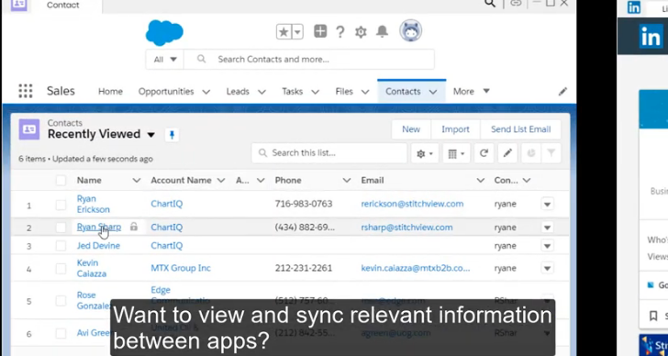Expand the Opportunities tab chevron
Screen dimensions: 668x356
click(x=206, y=92)
